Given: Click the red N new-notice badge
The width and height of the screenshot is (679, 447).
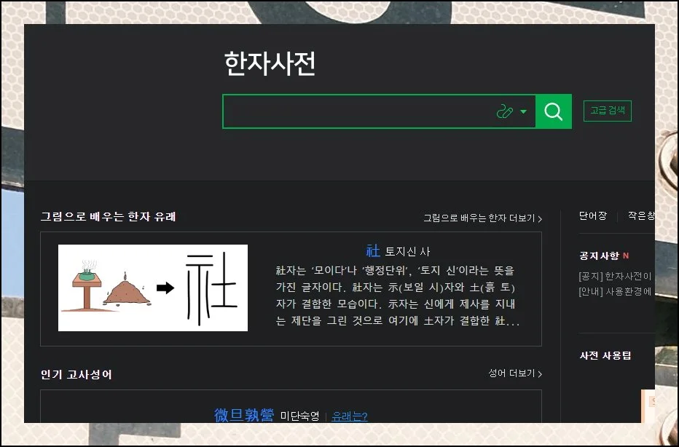Looking at the screenshot, I should pyautogui.click(x=626, y=256).
